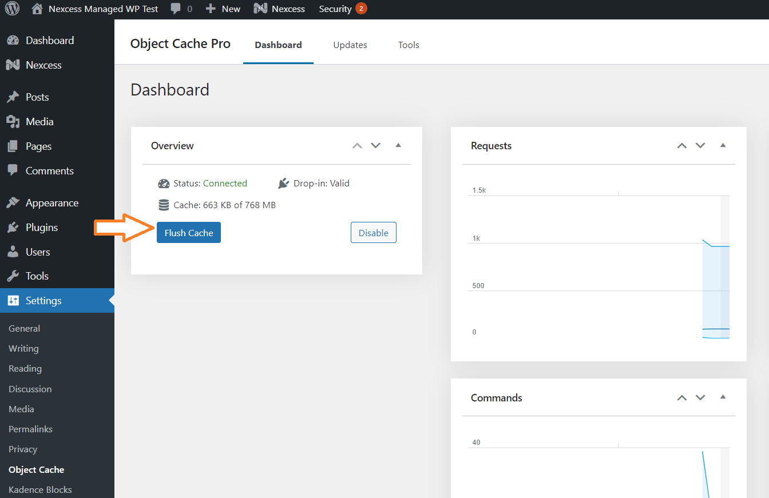Image resolution: width=769 pixels, height=498 pixels.
Task: Click the Security notification badge showing 2
Action: coord(361,9)
